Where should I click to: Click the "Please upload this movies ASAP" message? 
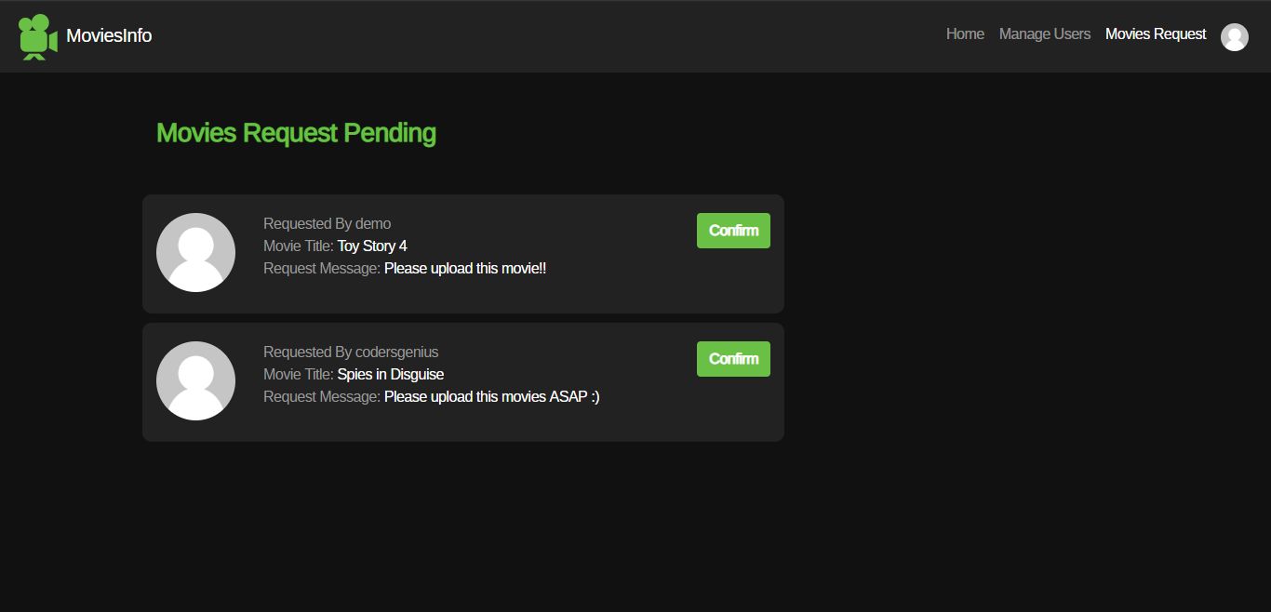(x=491, y=397)
